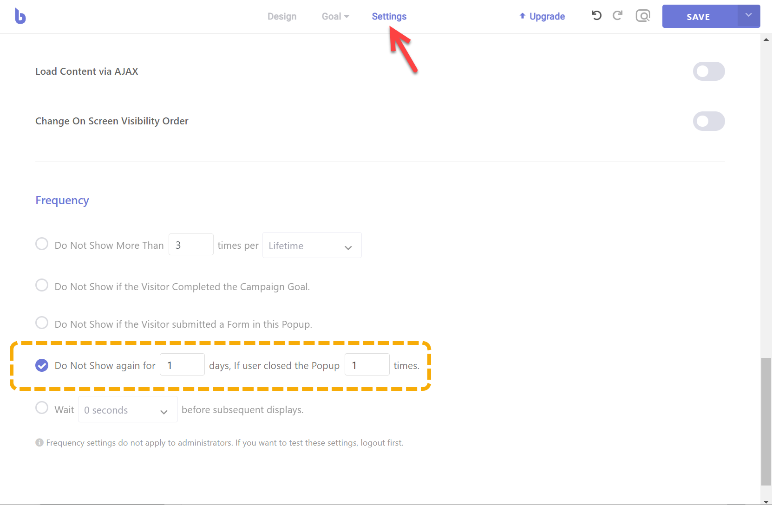Click the undo icon
The height and width of the screenshot is (505, 772).
596,16
